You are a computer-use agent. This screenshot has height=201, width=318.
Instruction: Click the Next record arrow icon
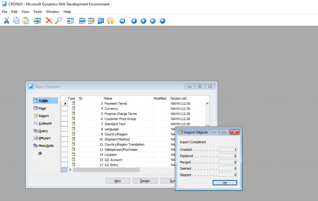coord(143,21)
